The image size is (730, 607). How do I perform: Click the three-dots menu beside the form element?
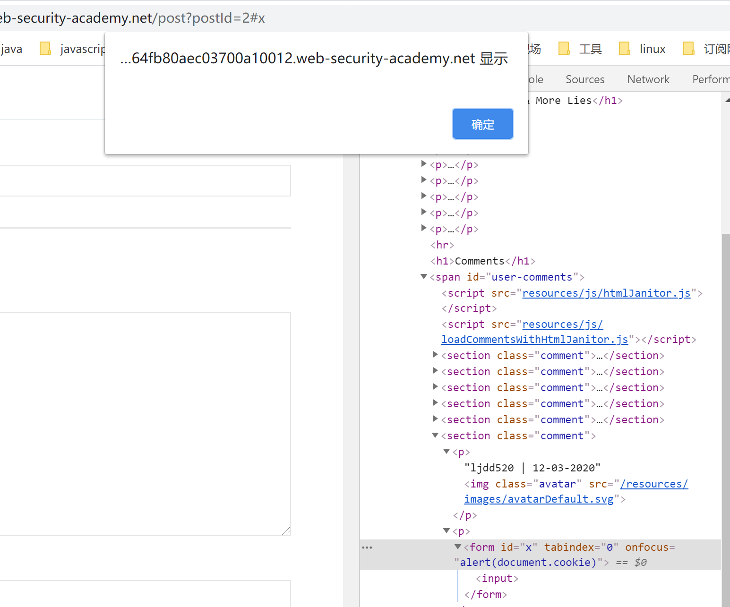point(367,547)
